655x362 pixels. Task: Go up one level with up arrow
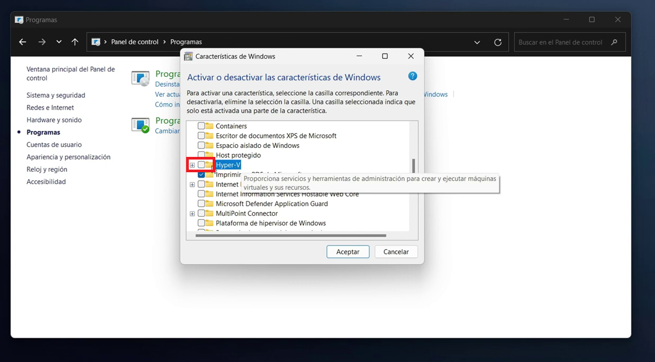[75, 42]
